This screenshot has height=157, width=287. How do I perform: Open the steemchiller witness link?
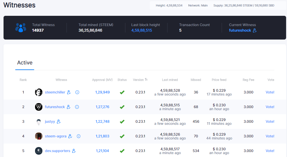[x=55, y=92]
